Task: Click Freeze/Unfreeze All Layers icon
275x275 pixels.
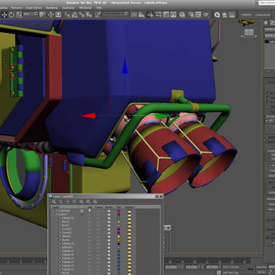Action: click(95, 202)
